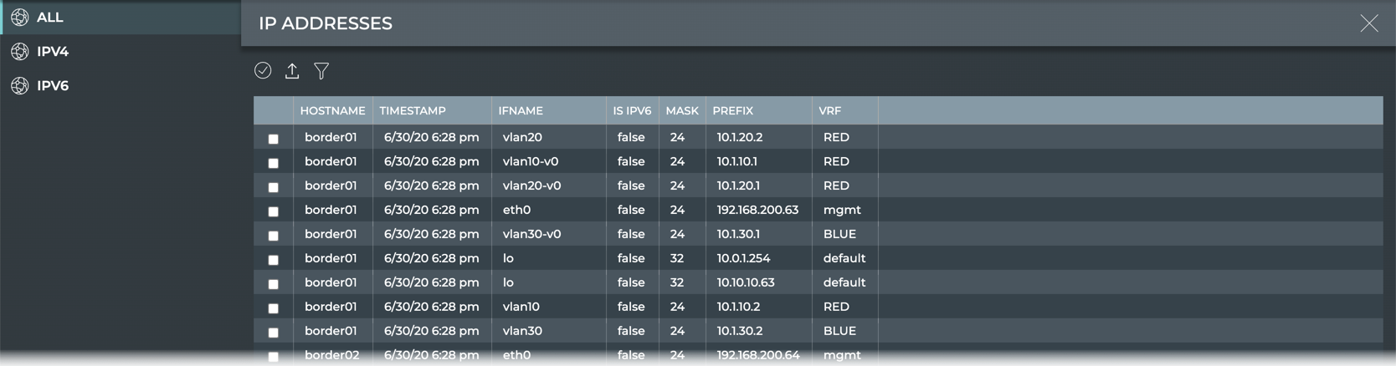Click the globe icon beside ALL

coord(20,18)
